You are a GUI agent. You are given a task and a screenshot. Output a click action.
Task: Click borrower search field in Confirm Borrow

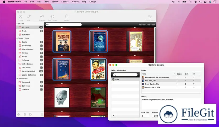tap(125, 75)
